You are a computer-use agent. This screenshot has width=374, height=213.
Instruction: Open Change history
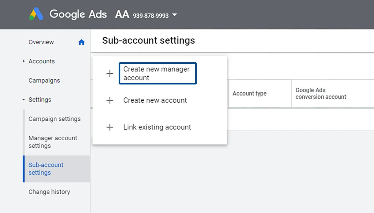pos(49,192)
